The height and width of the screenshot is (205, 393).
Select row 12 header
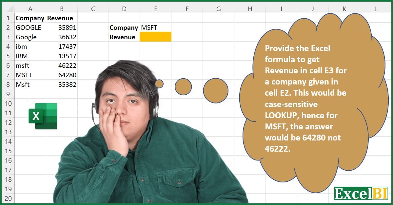(x=8, y=122)
